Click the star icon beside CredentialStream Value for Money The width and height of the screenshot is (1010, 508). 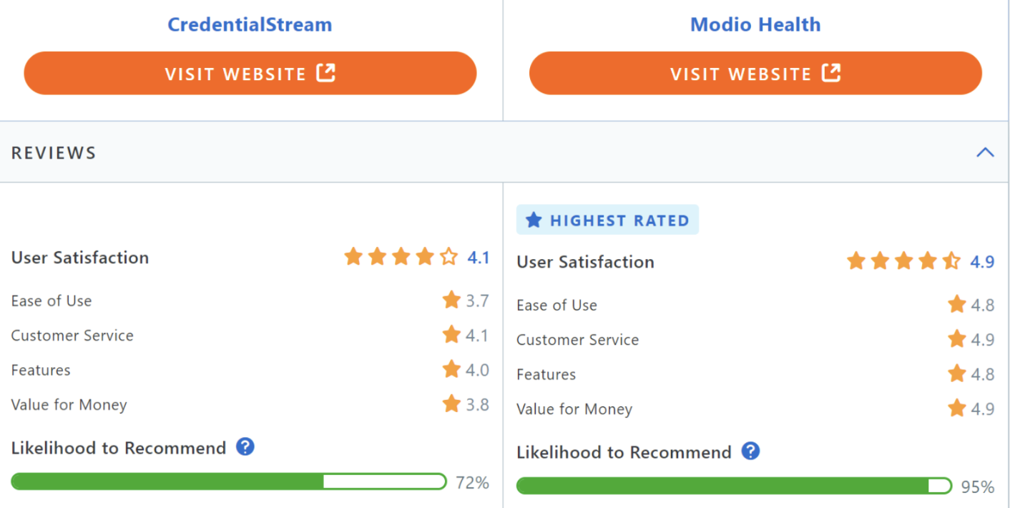(451, 404)
